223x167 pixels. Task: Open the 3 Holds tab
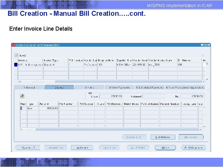click(x=90, y=87)
